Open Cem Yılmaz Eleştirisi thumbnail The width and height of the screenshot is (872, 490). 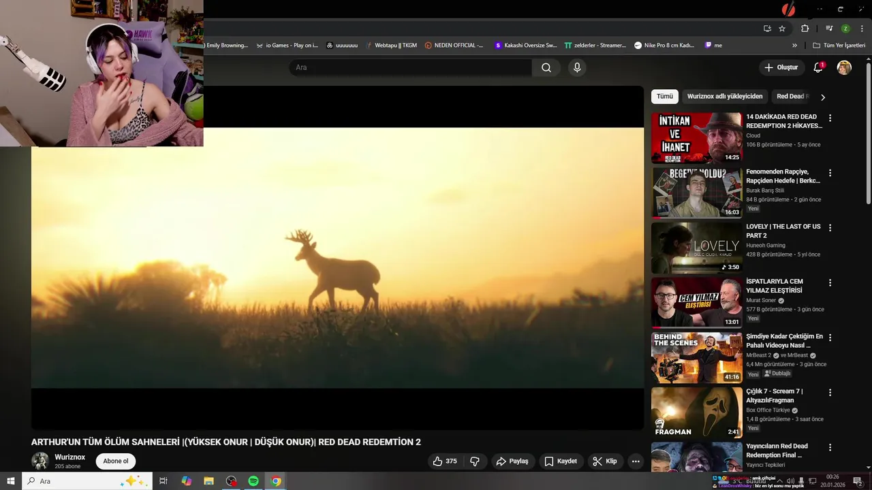(x=697, y=303)
